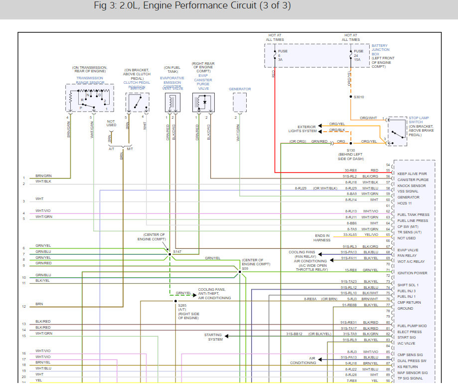The height and width of the screenshot is (389, 458).
Task: Click the 30-RE8 circuit code
Action: pyautogui.click(x=350, y=170)
